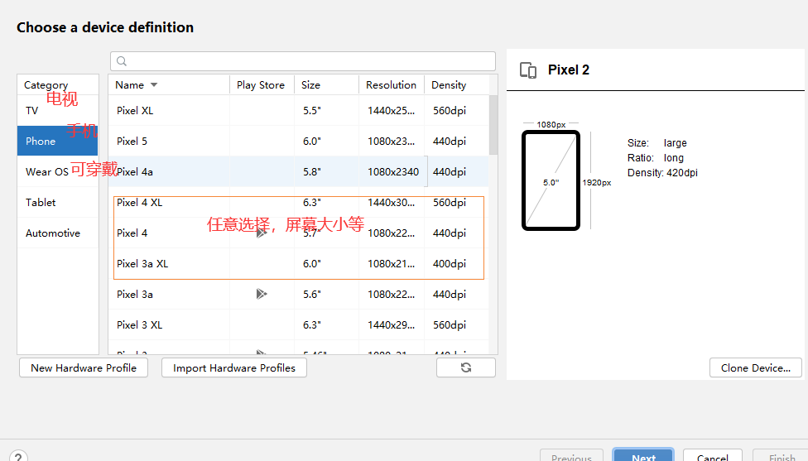Select the Wear OS category
This screenshot has width=808, height=461.
coord(58,171)
